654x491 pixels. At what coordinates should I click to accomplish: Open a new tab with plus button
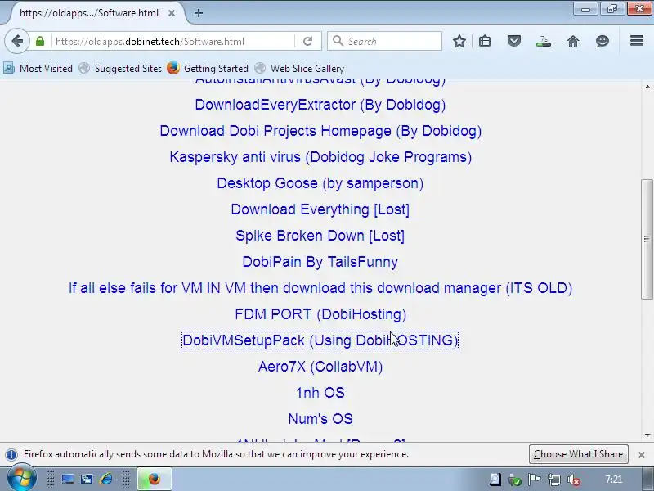tap(199, 13)
